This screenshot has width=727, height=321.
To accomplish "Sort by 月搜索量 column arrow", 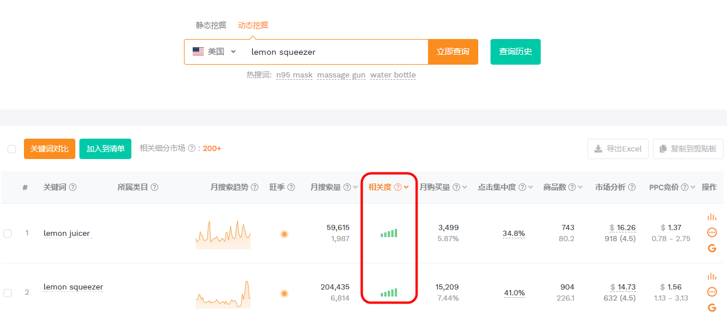I will (x=355, y=188).
